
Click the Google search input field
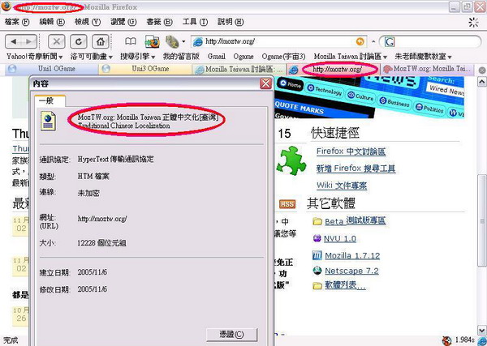(x=437, y=41)
